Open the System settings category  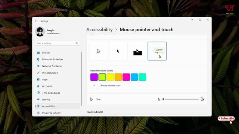tap(57, 53)
